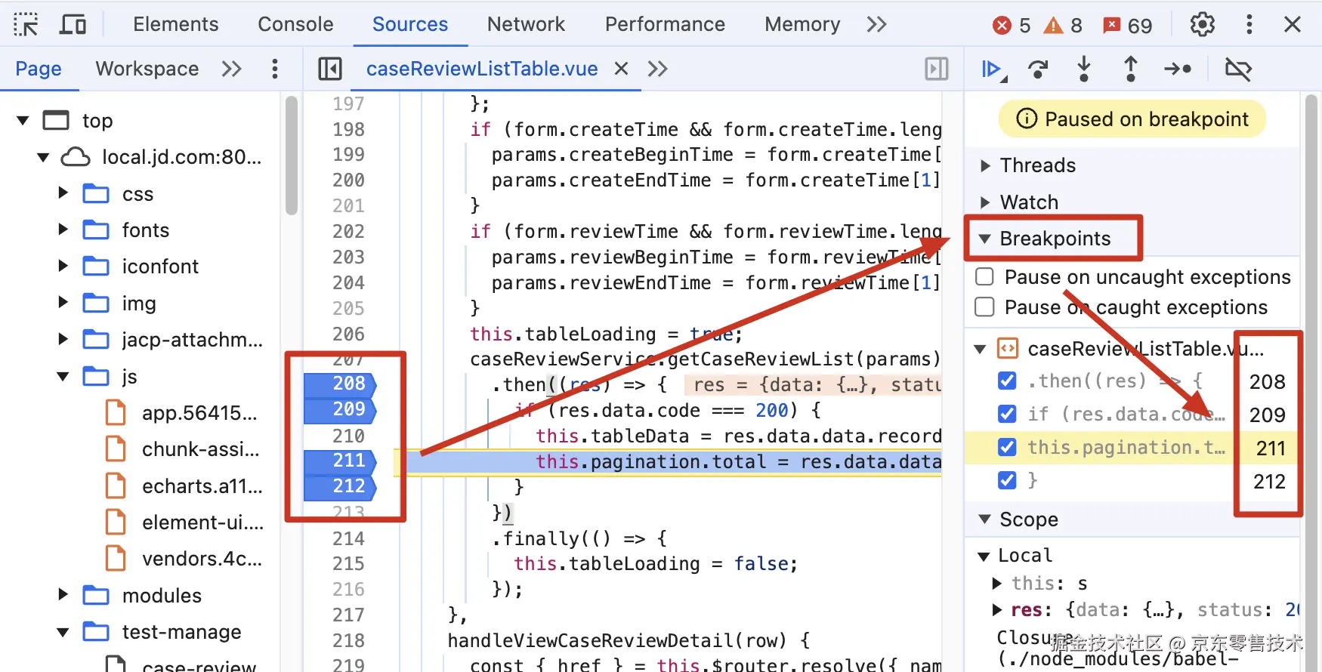
Task: Resume script execution
Action: 993,69
